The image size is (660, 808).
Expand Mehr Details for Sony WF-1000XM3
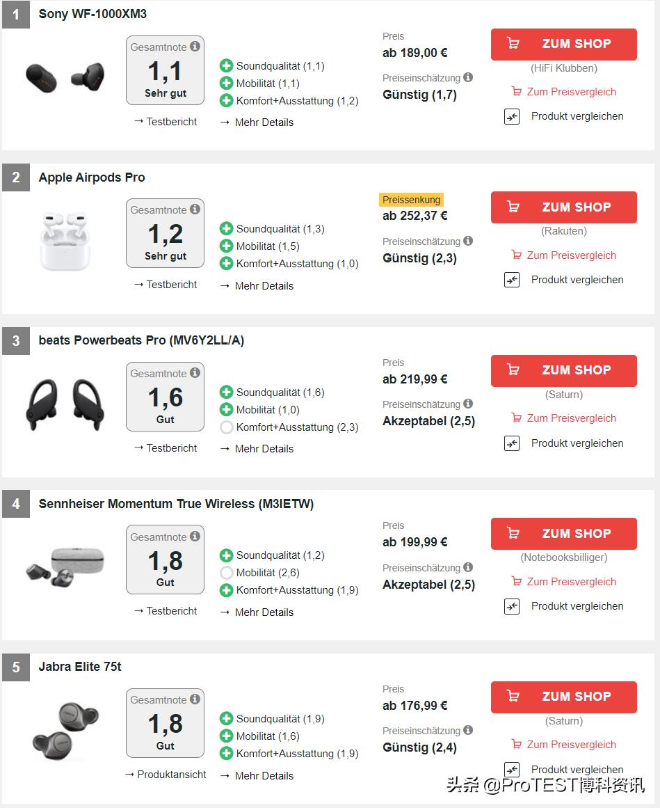click(x=257, y=122)
